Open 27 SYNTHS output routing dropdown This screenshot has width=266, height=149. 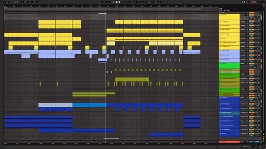click(x=244, y=98)
